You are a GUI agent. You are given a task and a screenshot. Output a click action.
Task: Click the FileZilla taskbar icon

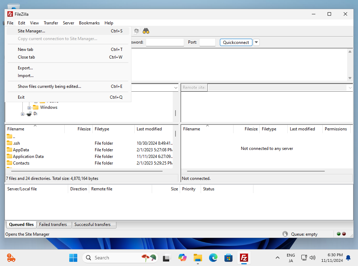click(x=244, y=258)
